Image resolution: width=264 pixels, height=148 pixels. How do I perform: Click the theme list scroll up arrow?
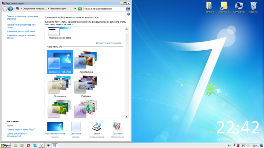(x=127, y=28)
